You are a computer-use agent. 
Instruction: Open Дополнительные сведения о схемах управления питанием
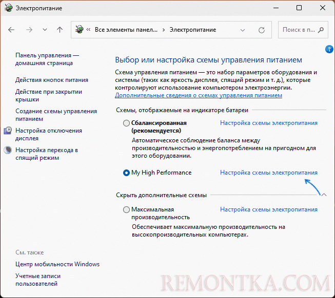(x=199, y=95)
